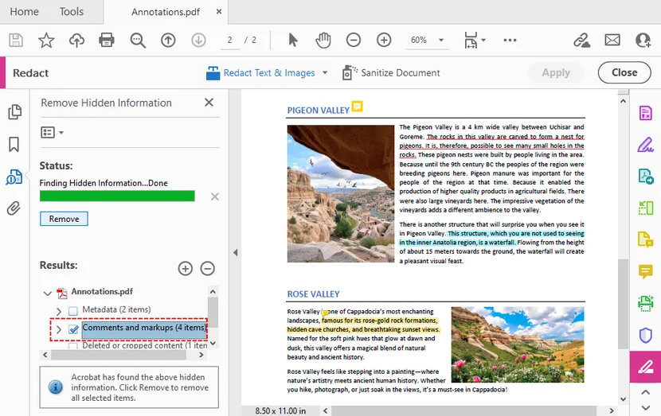
Task: Print the document
Action: coord(107,41)
